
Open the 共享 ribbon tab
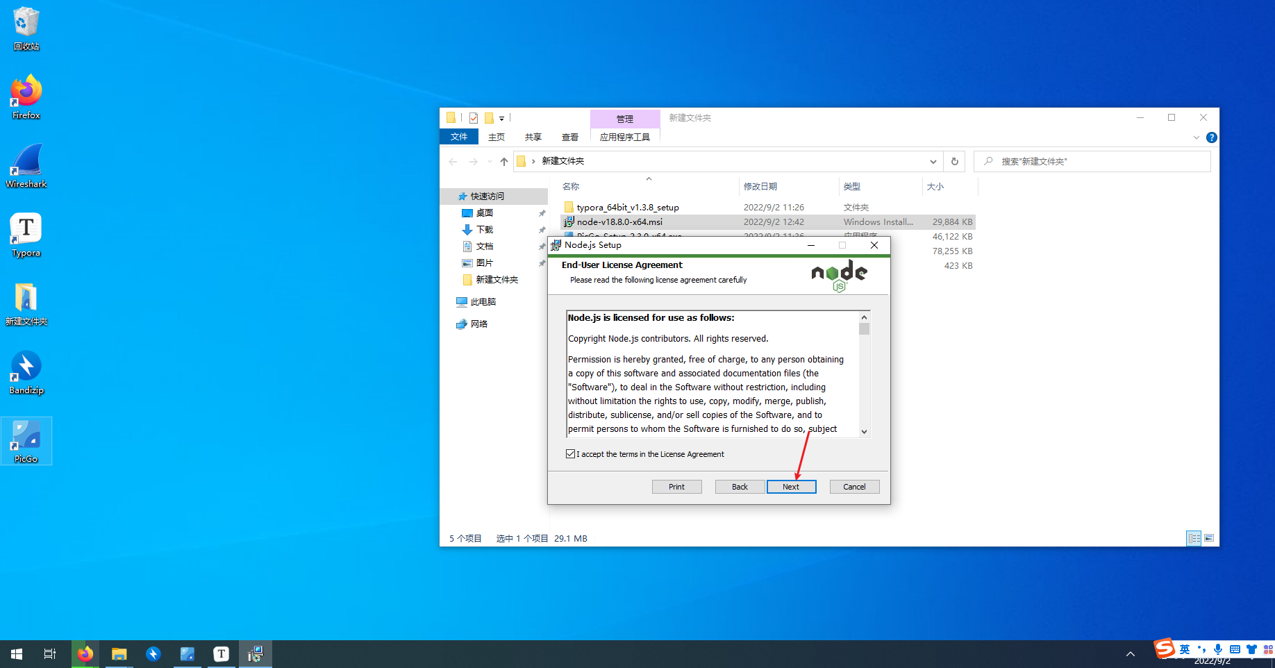[x=533, y=137]
